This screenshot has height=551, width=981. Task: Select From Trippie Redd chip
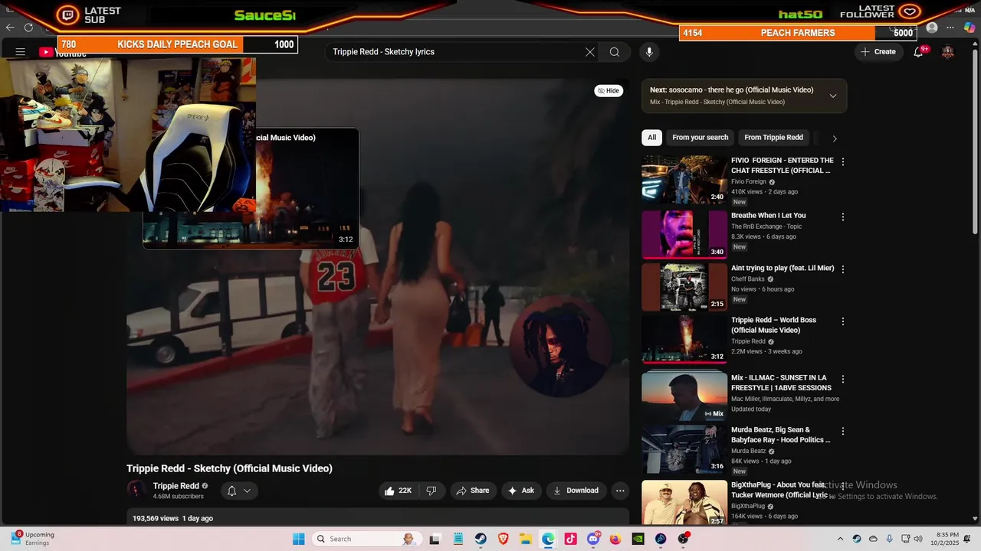pos(773,138)
